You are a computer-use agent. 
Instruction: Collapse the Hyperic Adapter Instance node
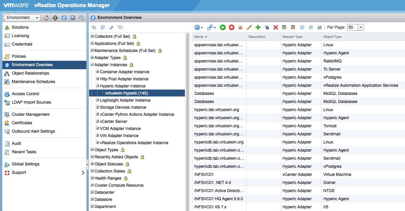98,86
